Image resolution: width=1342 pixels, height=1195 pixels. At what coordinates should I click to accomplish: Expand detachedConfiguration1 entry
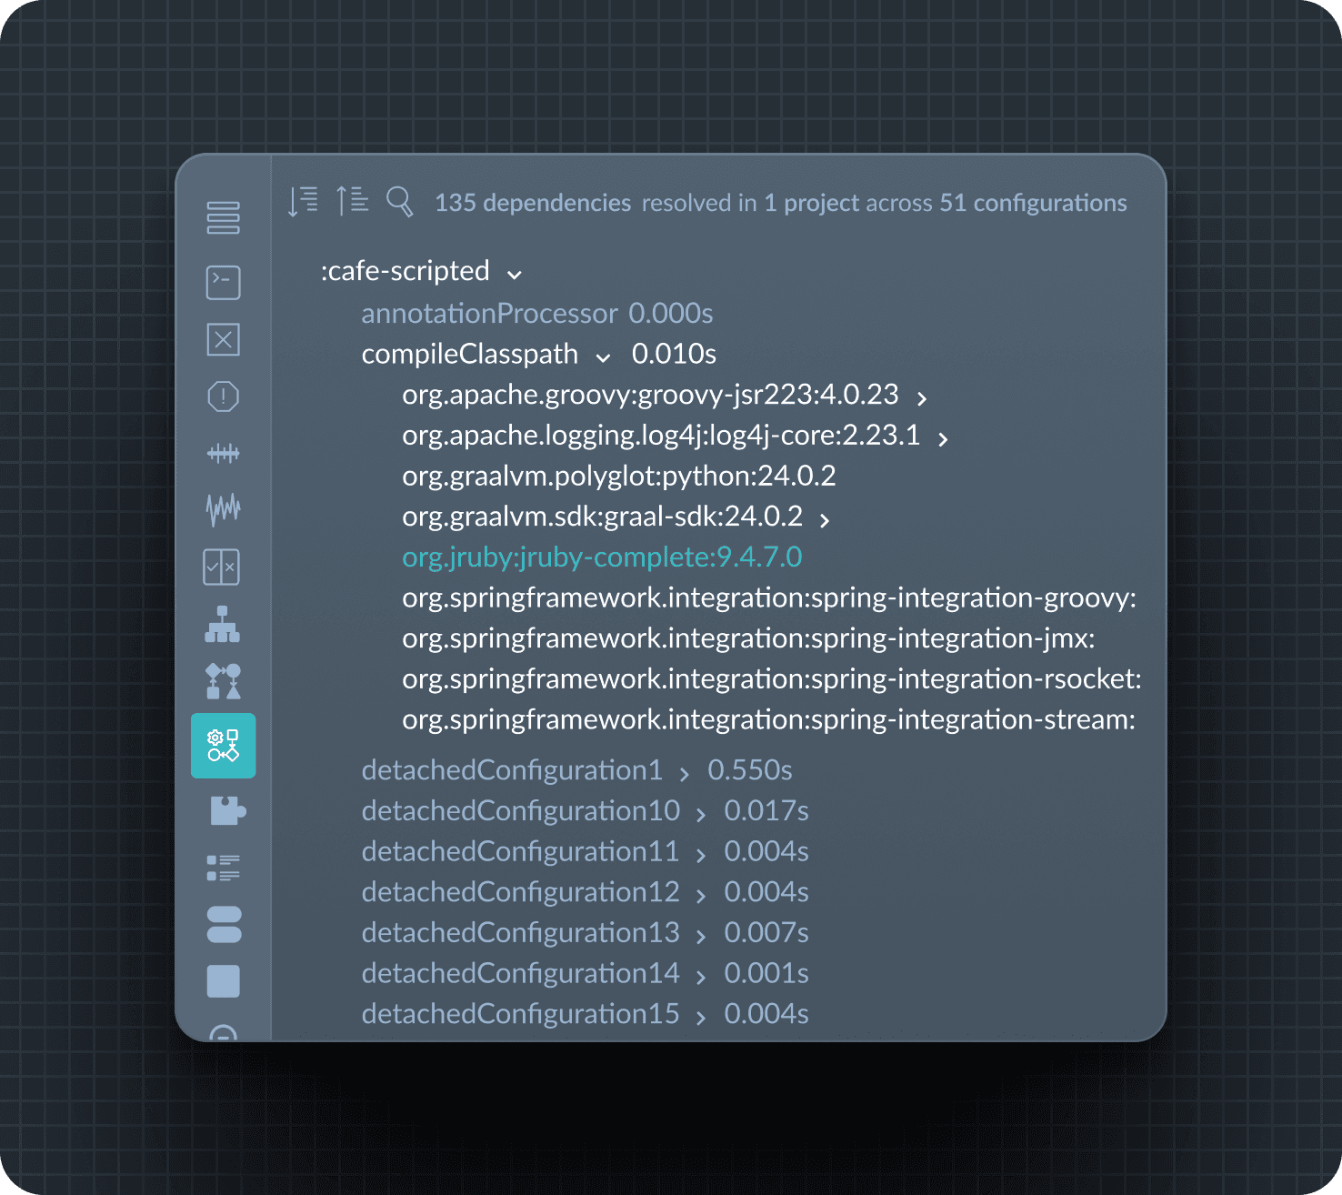pyautogui.click(x=684, y=772)
